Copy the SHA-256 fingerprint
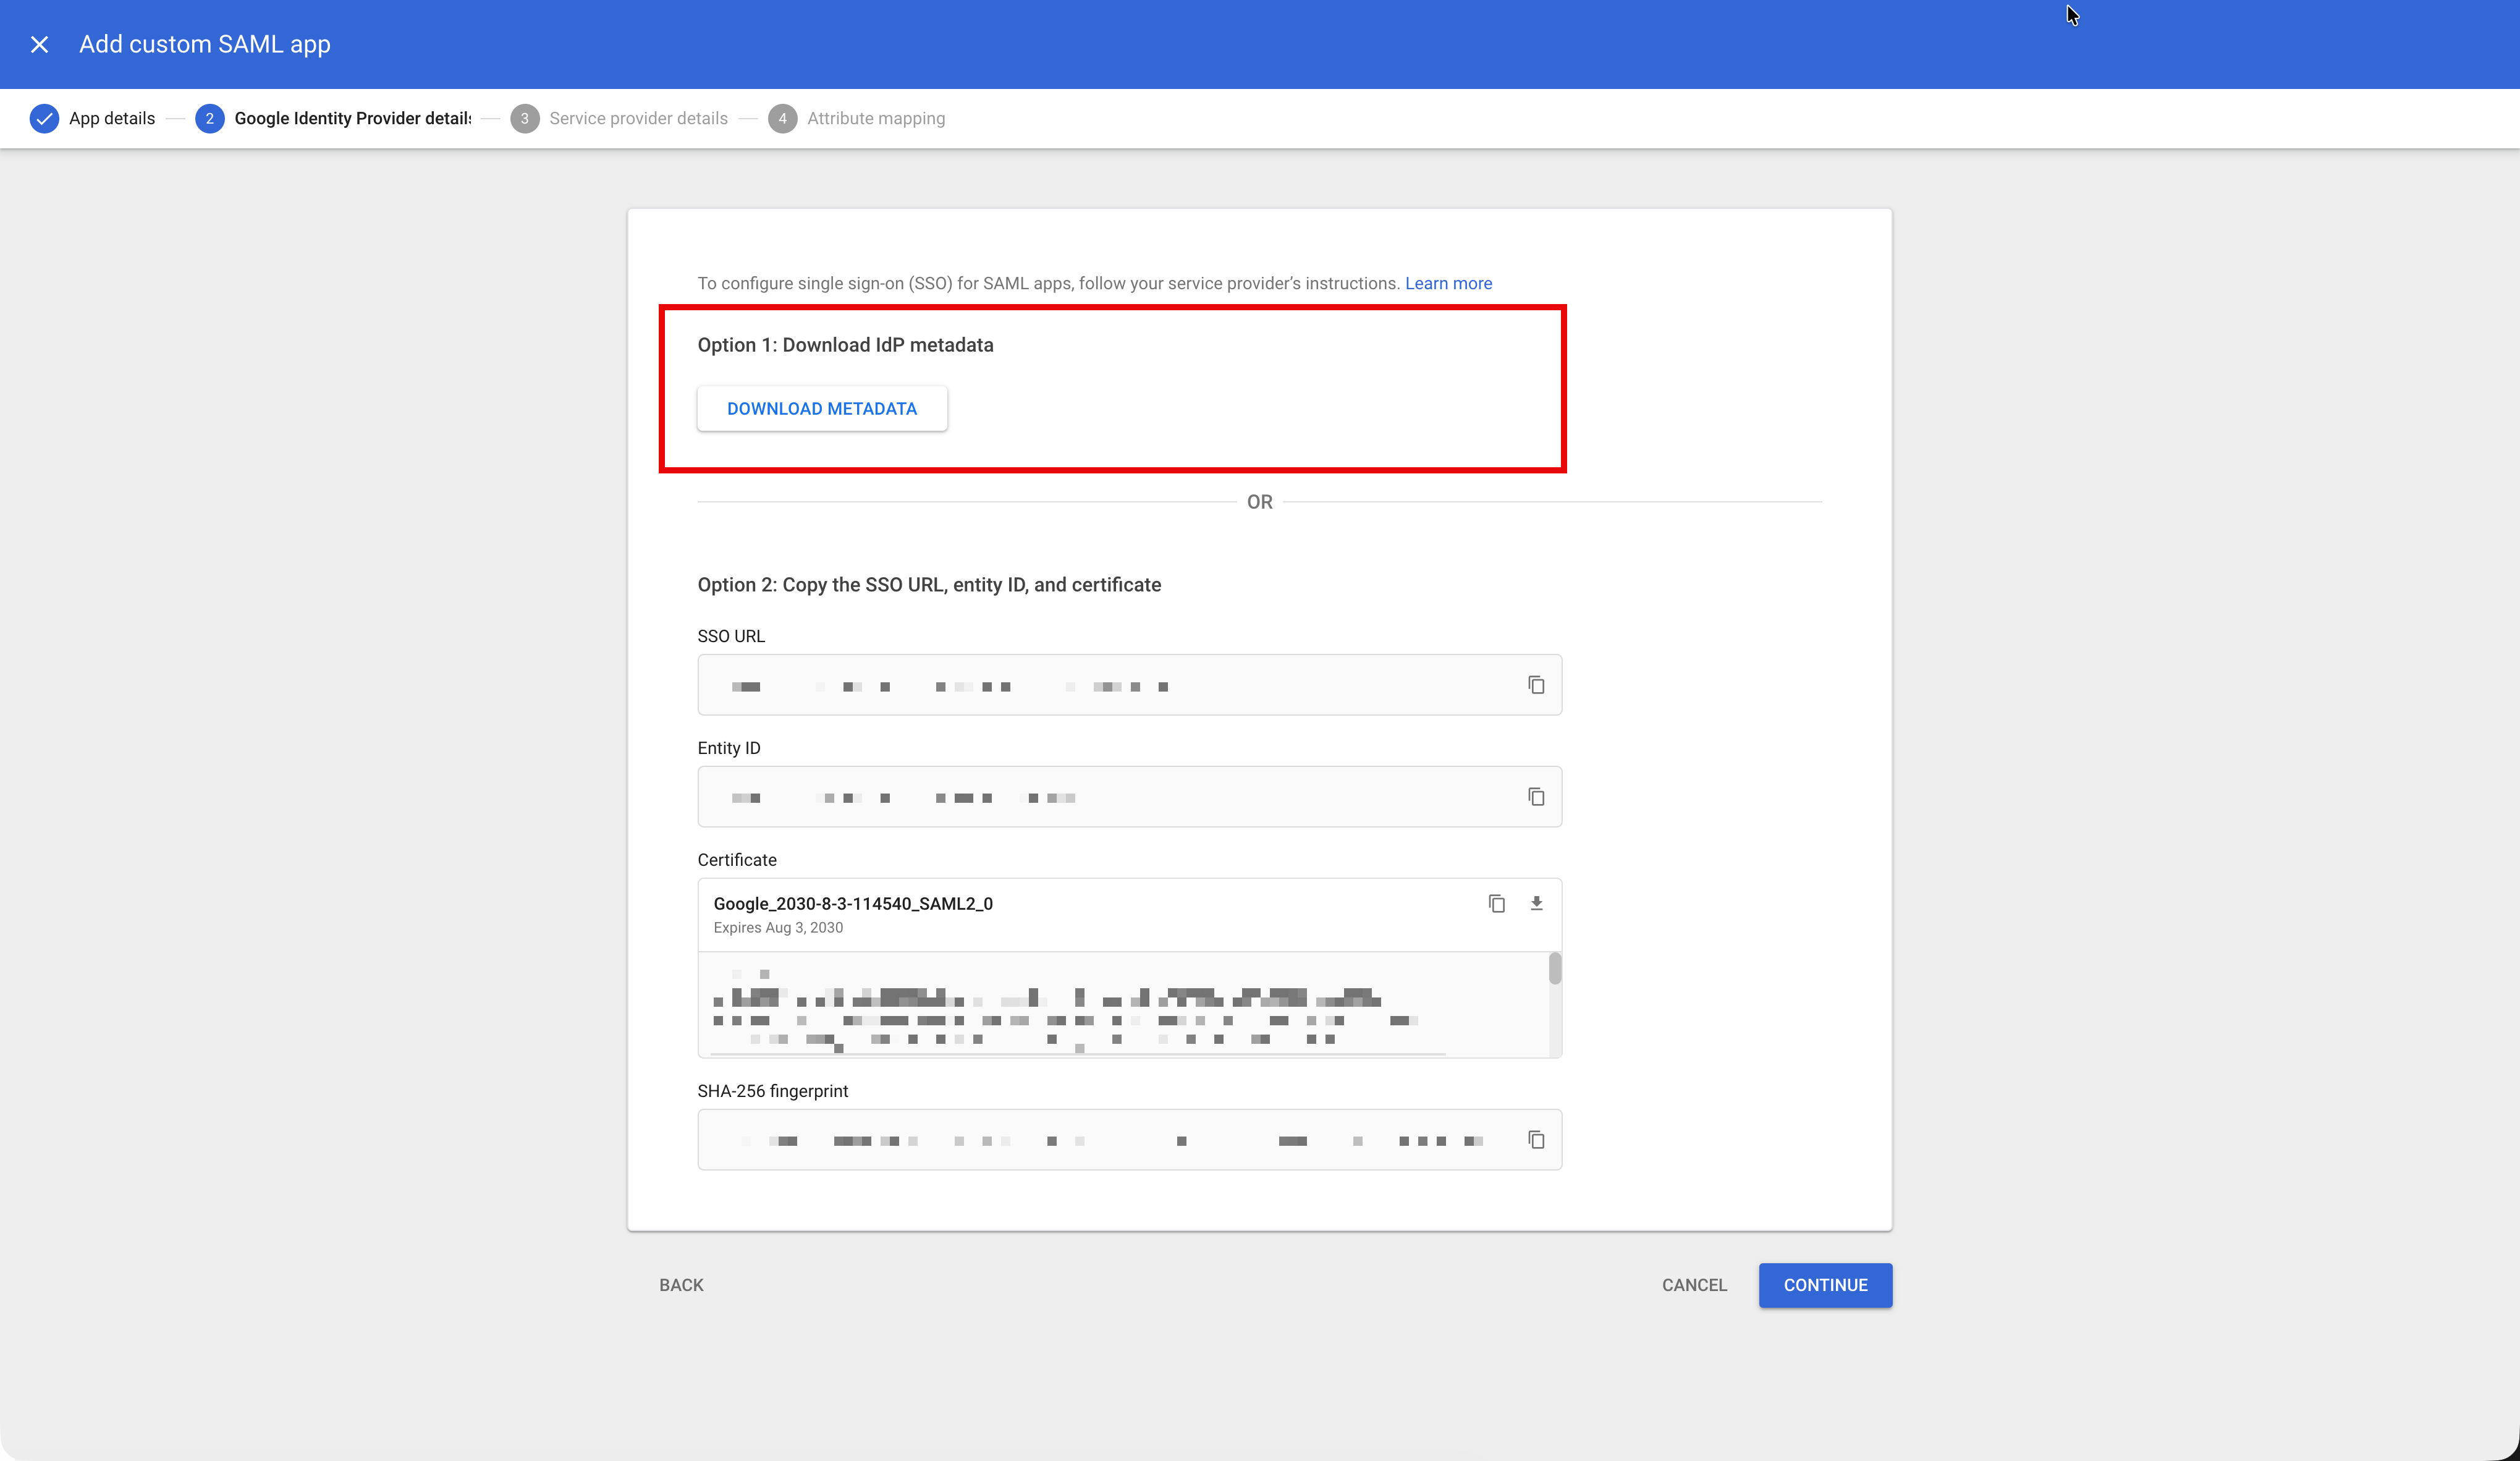This screenshot has width=2520, height=1461. (x=1536, y=1140)
